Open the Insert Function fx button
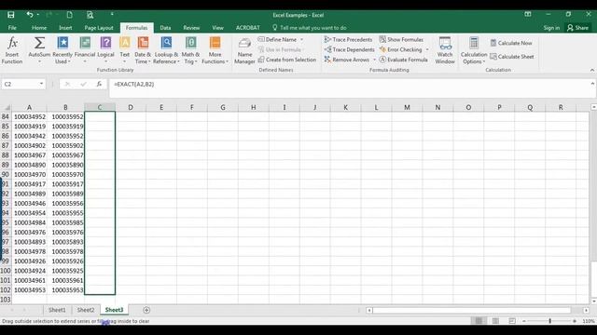The width and height of the screenshot is (597, 335). pyautogui.click(x=12, y=50)
